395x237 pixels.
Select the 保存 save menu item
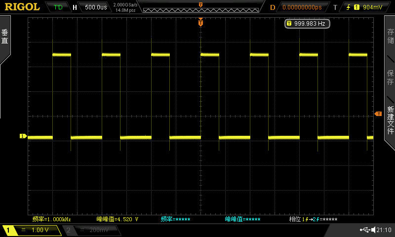pos(390,78)
